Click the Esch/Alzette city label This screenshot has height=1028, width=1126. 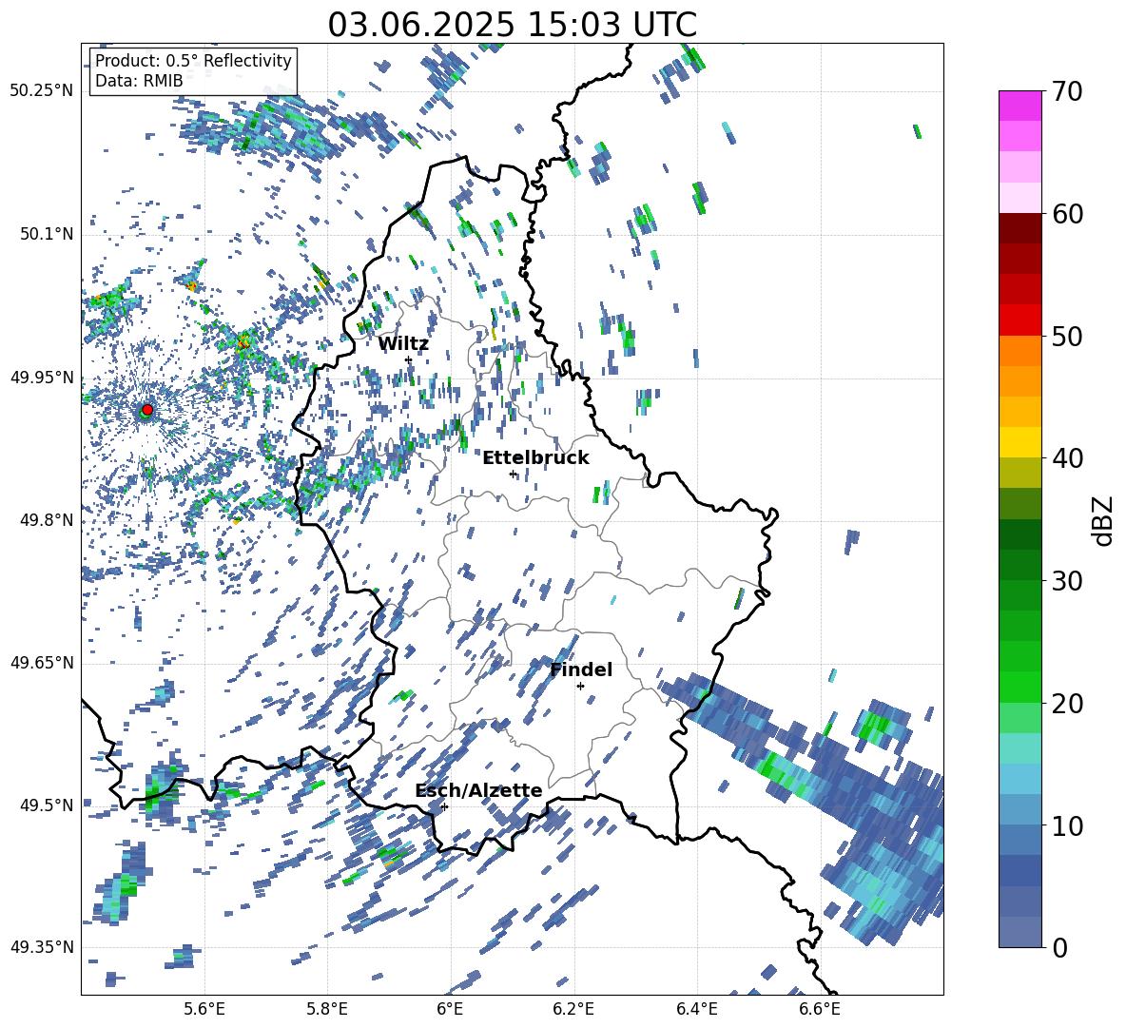(x=479, y=791)
